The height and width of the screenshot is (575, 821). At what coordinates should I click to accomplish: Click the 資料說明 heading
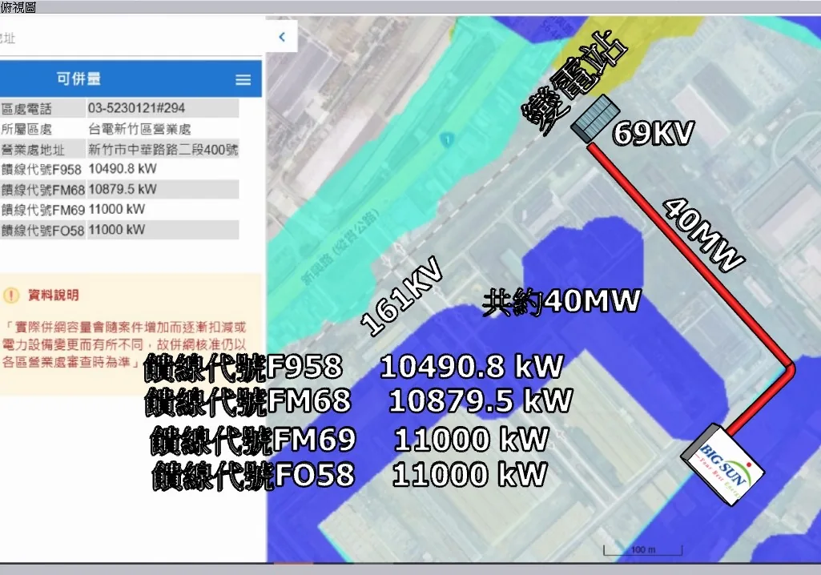tap(54, 296)
